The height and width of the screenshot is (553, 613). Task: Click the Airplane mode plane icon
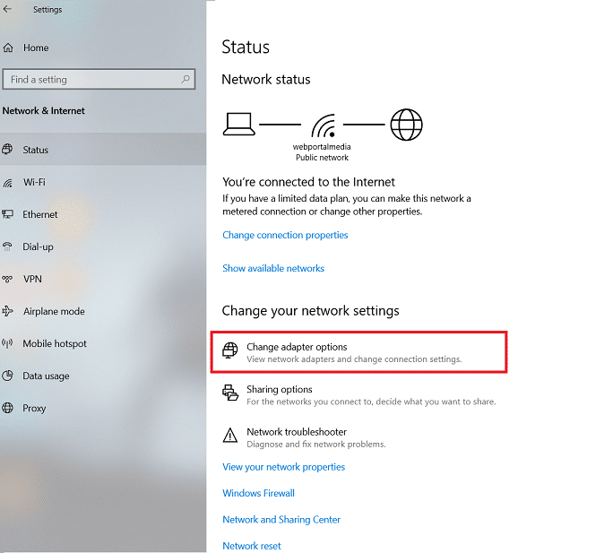pos(7,311)
